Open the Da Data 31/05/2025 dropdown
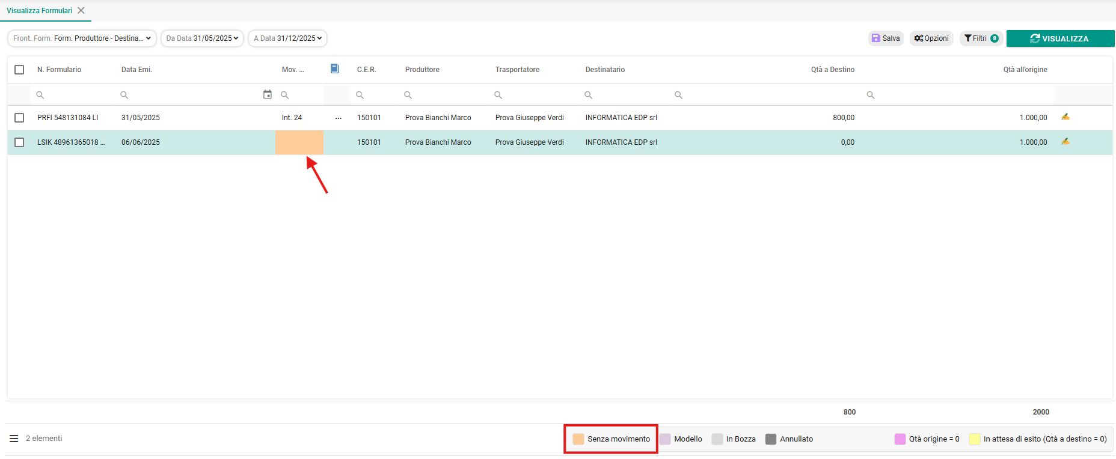The height and width of the screenshot is (459, 1116). (202, 38)
